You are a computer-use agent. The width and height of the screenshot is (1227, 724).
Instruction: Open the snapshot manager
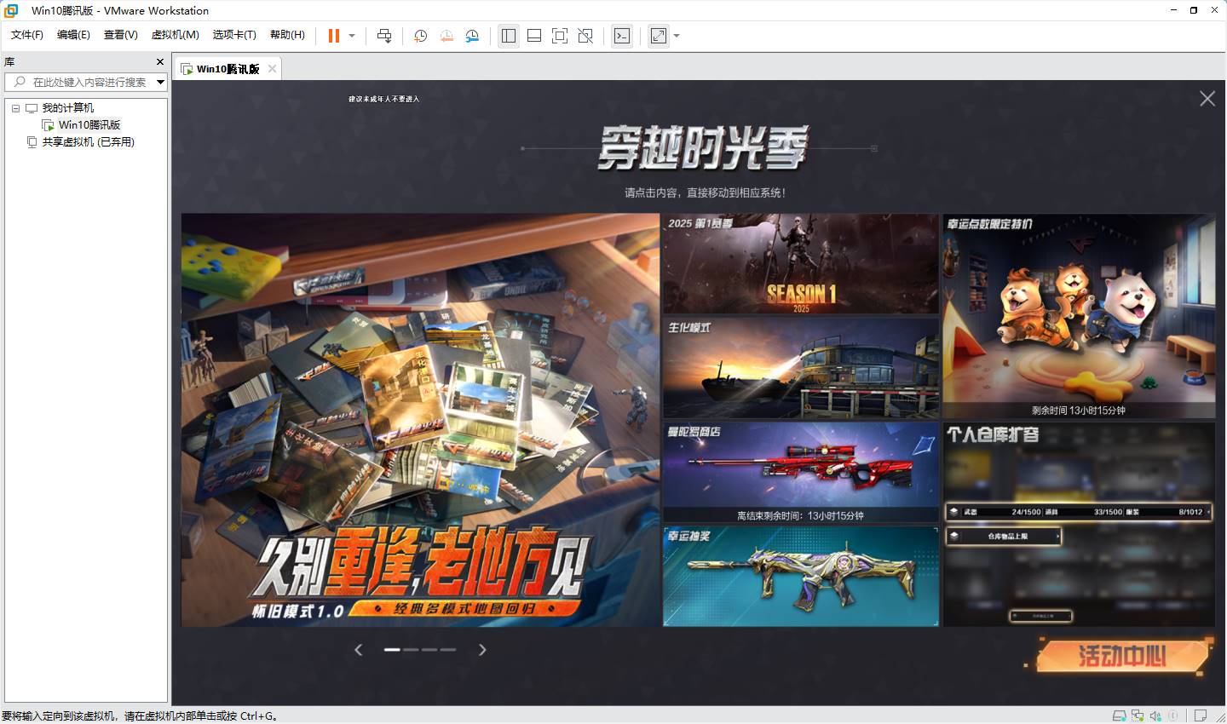(x=473, y=36)
